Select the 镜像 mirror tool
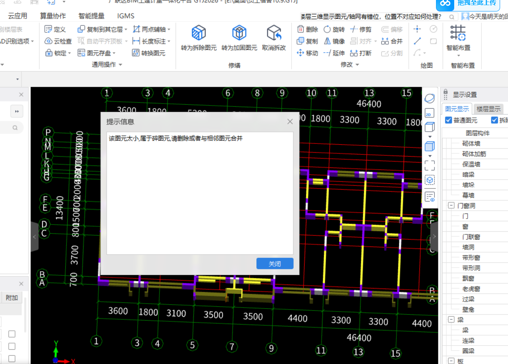 point(334,41)
